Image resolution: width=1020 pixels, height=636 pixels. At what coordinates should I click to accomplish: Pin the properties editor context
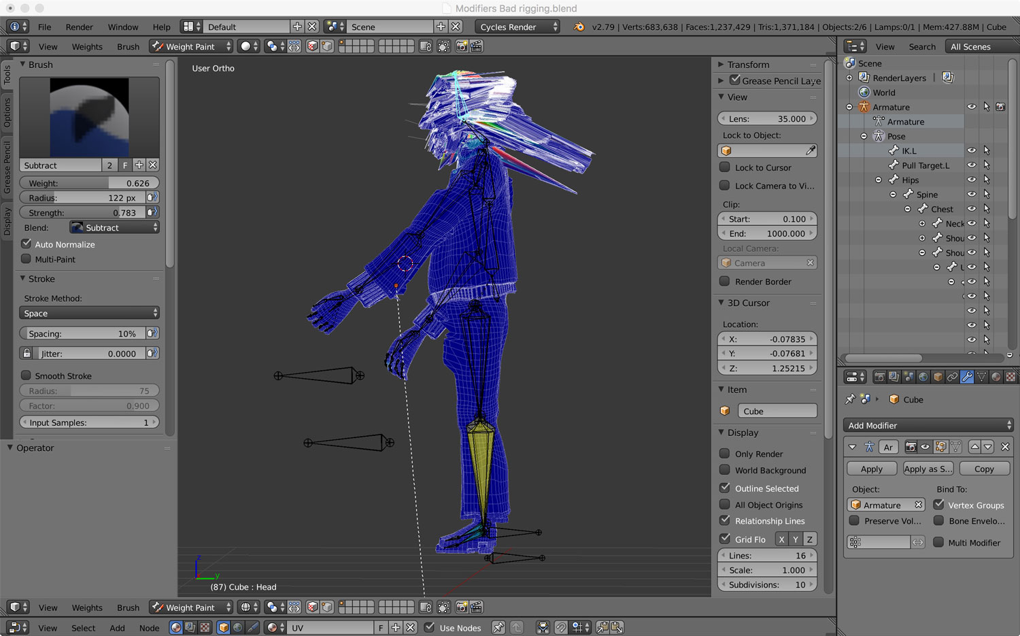[x=850, y=399]
